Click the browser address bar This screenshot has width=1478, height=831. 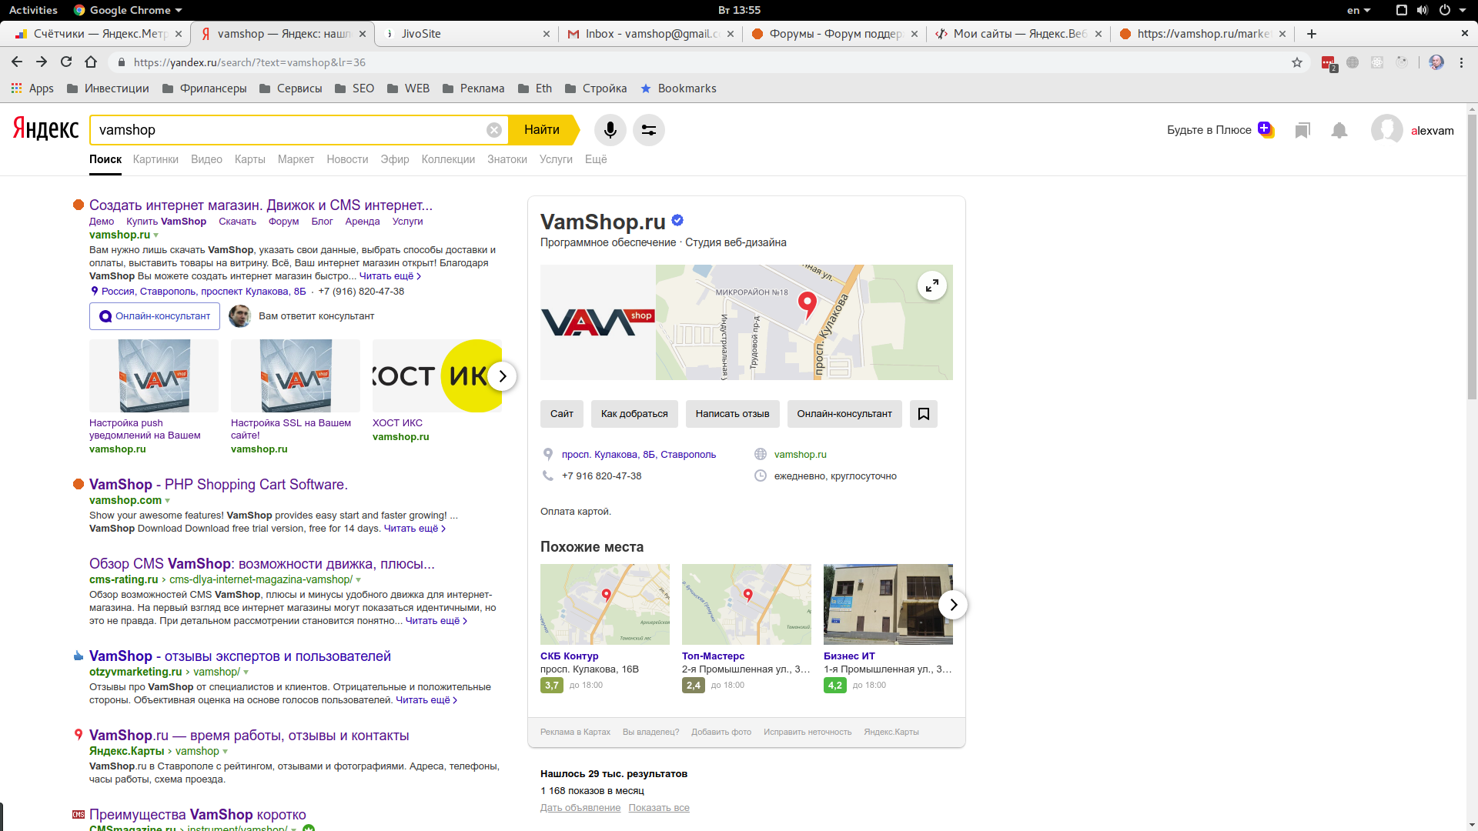pyautogui.click(x=708, y=62)
